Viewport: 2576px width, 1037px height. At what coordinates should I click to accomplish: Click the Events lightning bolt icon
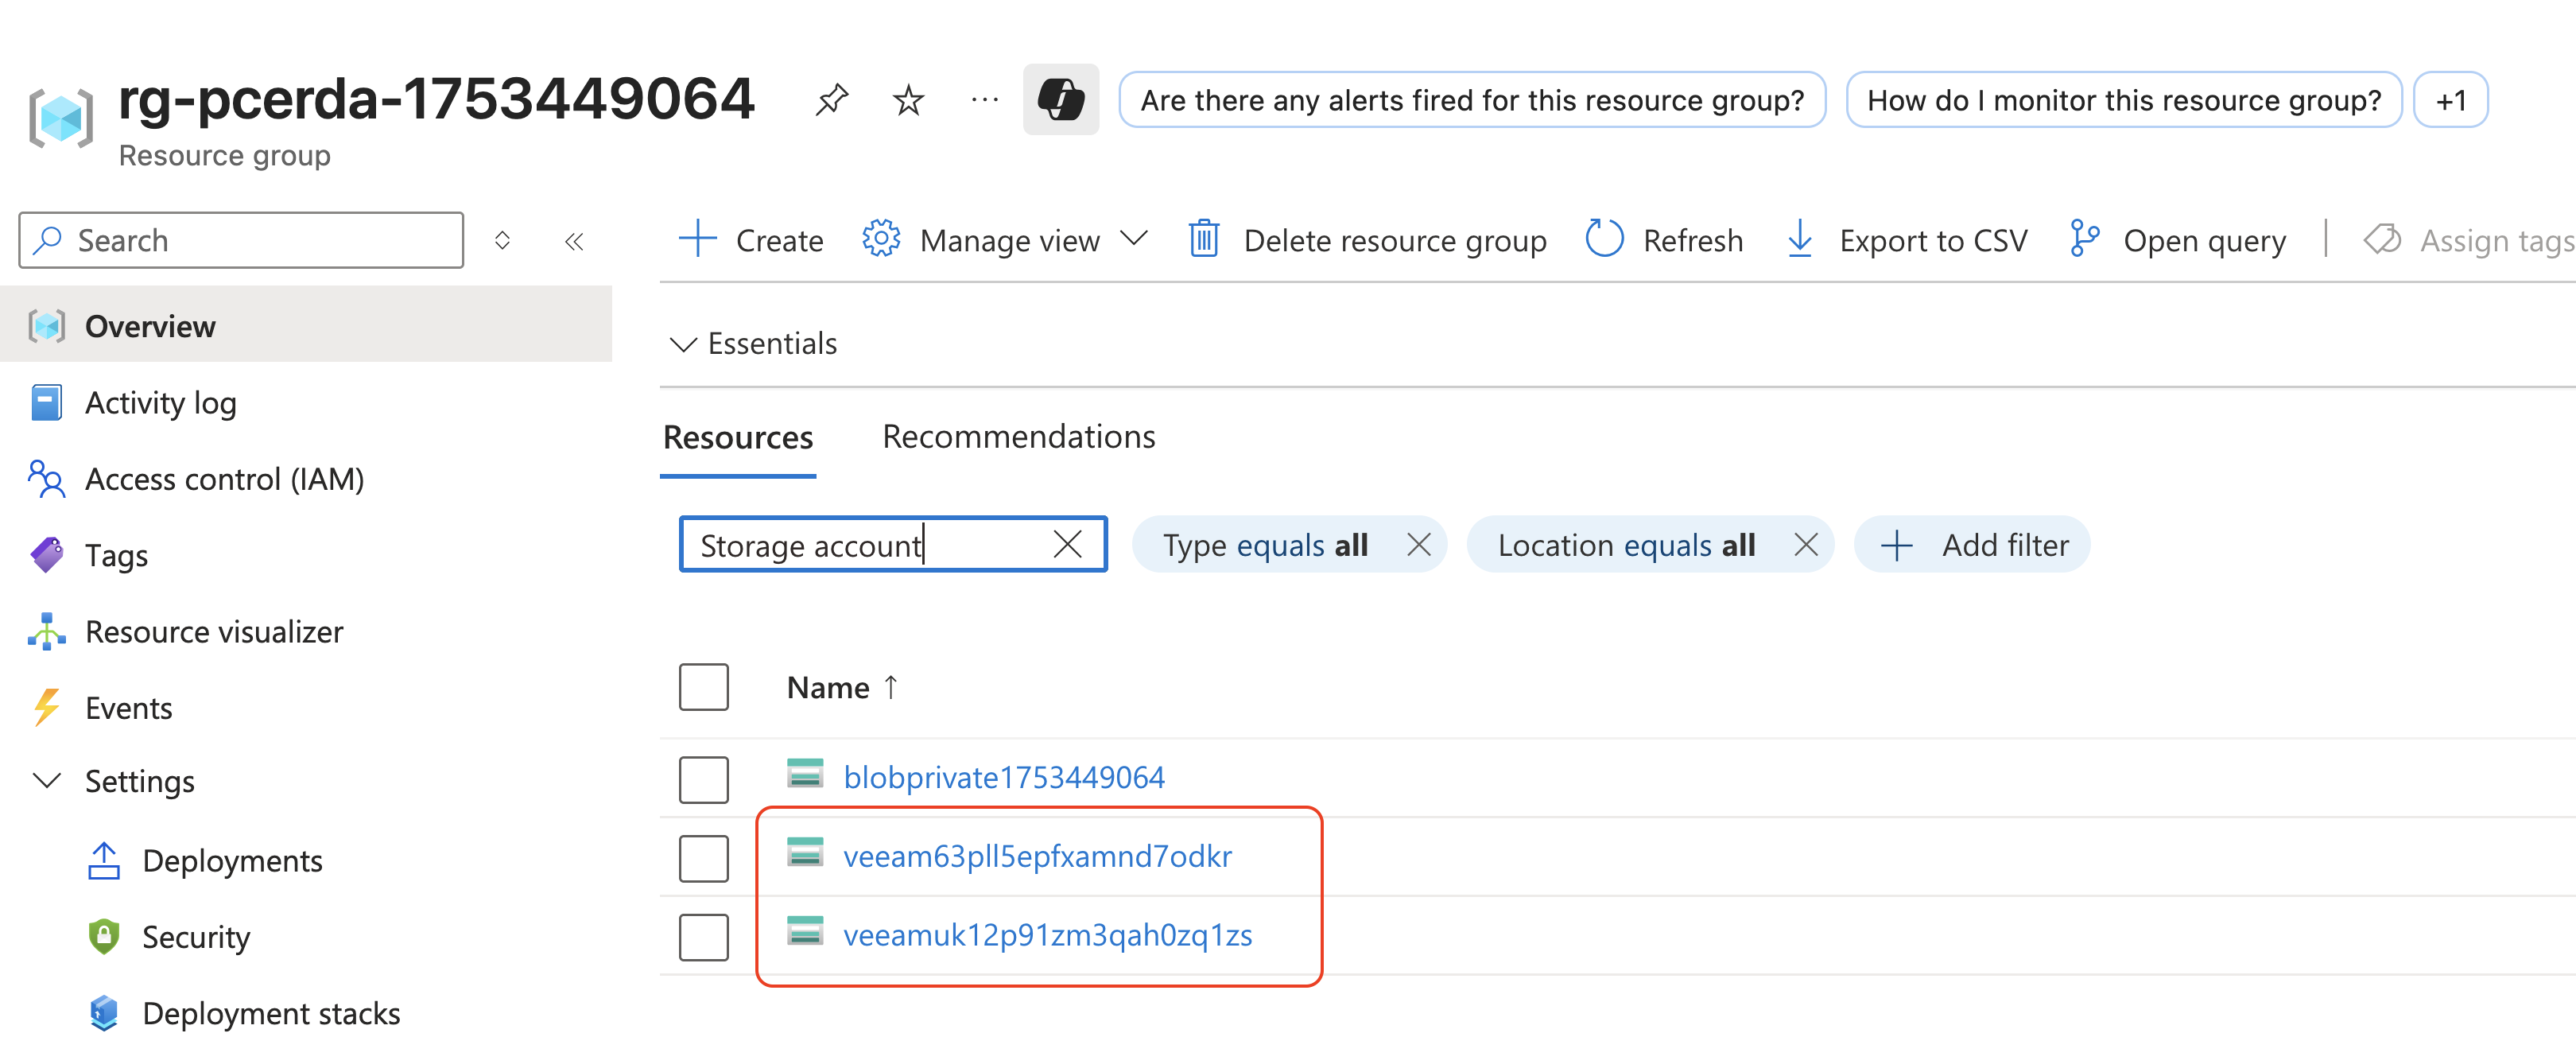click(x=46, y=707)
